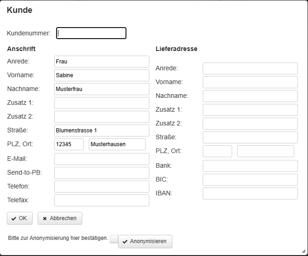Focus the Lieferadresse Straße field
Screen dimensions: 308x256
pos(250,137)
